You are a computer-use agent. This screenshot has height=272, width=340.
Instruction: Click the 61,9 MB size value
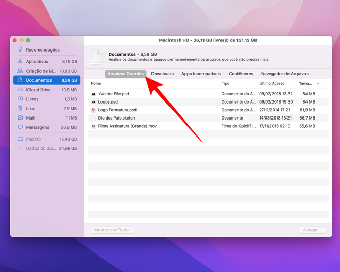[x=307, y=110]
